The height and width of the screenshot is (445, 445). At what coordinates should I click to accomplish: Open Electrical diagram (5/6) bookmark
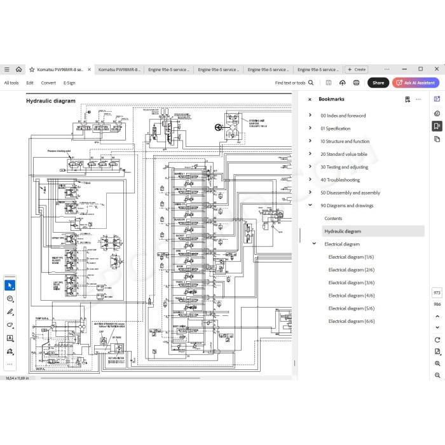[352, 308]
